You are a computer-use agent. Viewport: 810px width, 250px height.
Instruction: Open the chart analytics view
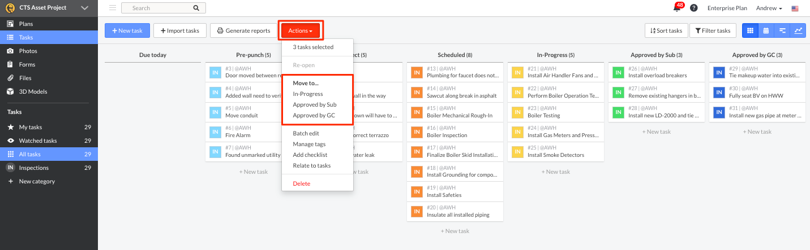798,30
